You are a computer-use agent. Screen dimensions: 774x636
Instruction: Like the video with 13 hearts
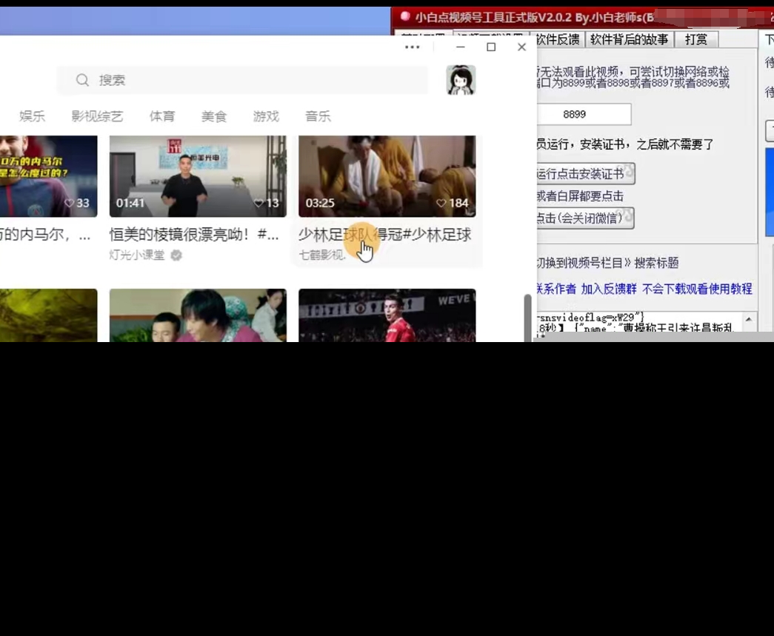[258, 203]
